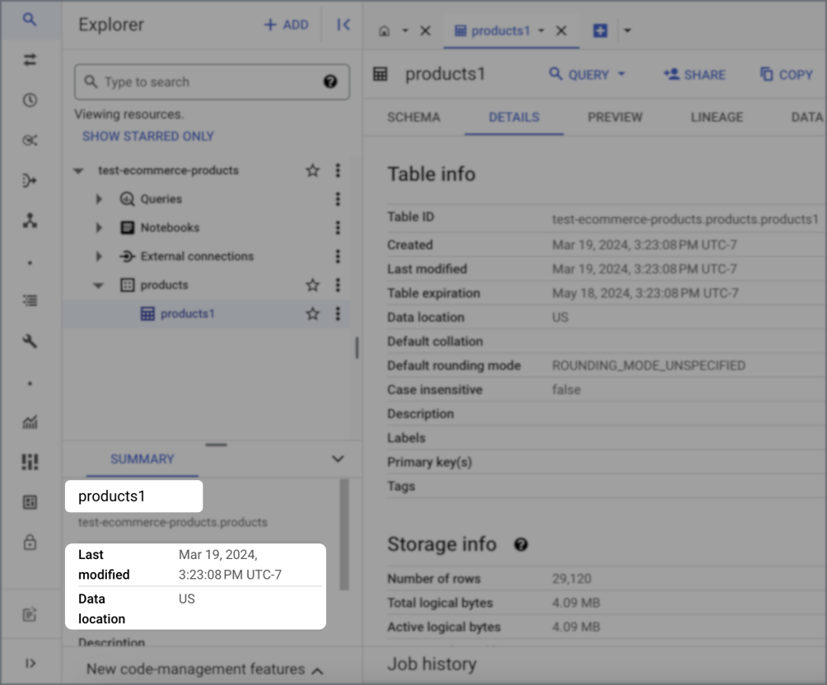Image resolution: width=827 pixels, height=685 pixels.
Task: Collapse the Explorer panel
Action: click(x=343, y=25)
